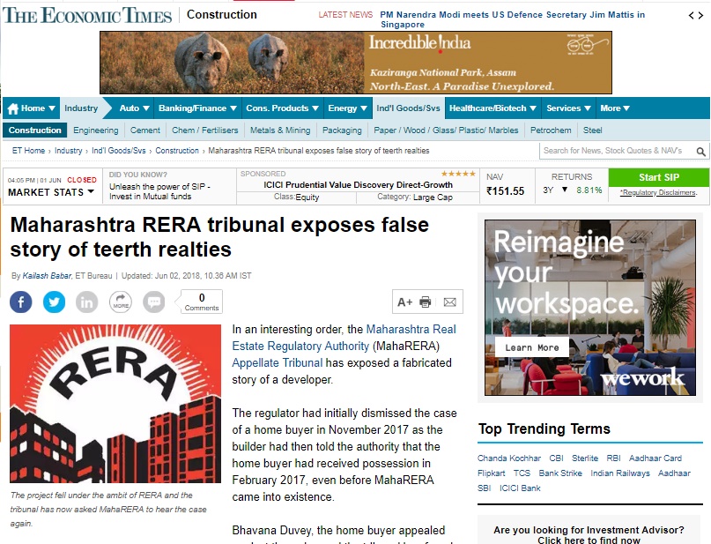Viewport: 711px width, 544px height.
Task: Open Aadhaar Card trending term
Action: [655, 458]
